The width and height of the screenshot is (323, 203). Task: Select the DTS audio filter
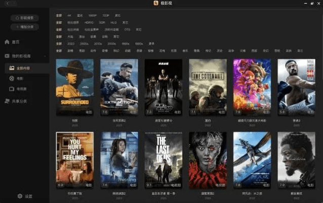pyautogui.click(x=126, y=30)
